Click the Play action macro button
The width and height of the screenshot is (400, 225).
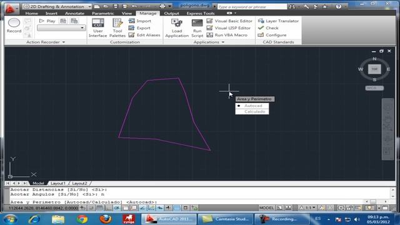pyautogui.click(x=47, y=21)
